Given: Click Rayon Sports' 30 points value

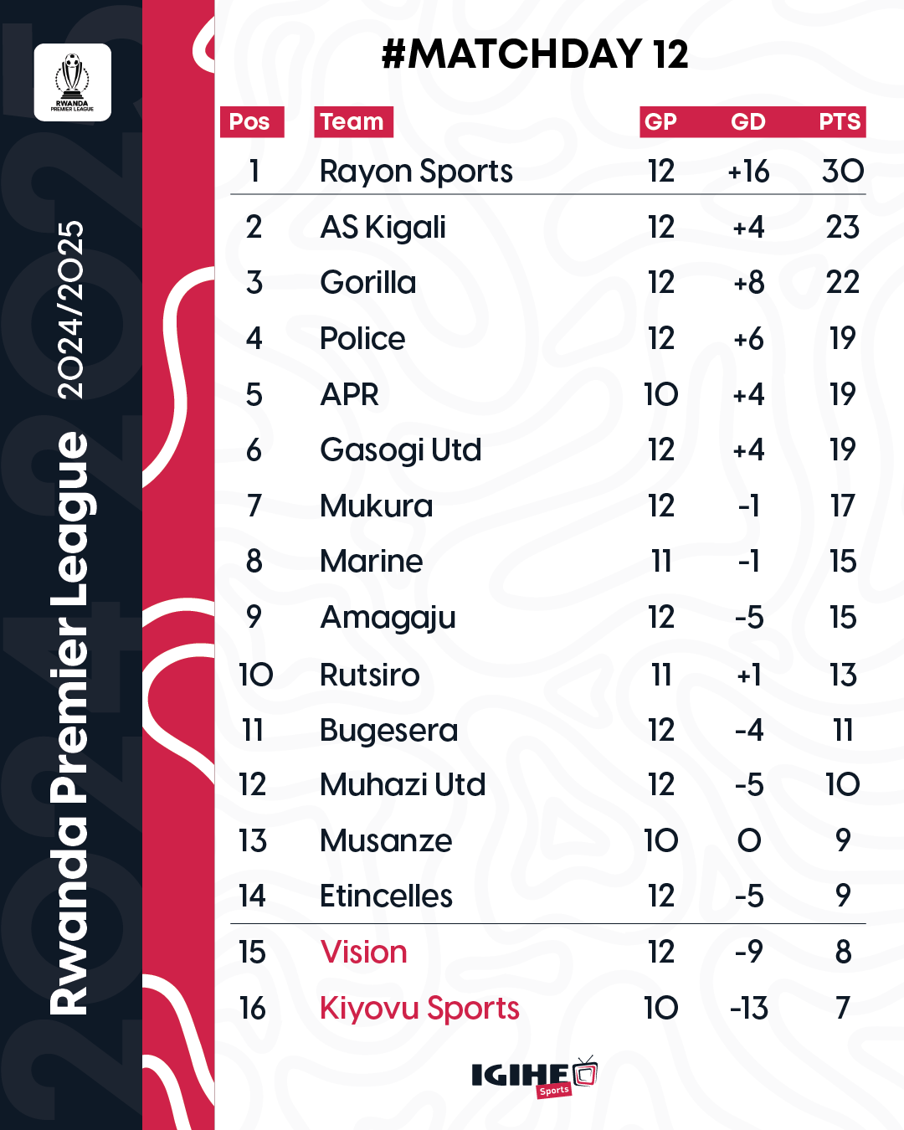Looking at the screenshot, I should click(843, 172).
